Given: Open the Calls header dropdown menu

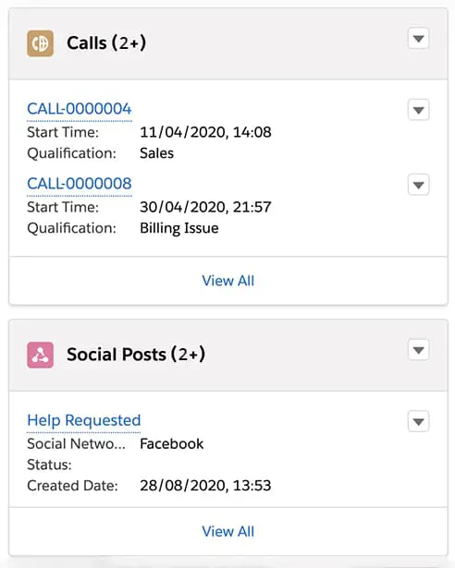Looking at the screenshot, I should pyautogui.click(x=418, y=38).
